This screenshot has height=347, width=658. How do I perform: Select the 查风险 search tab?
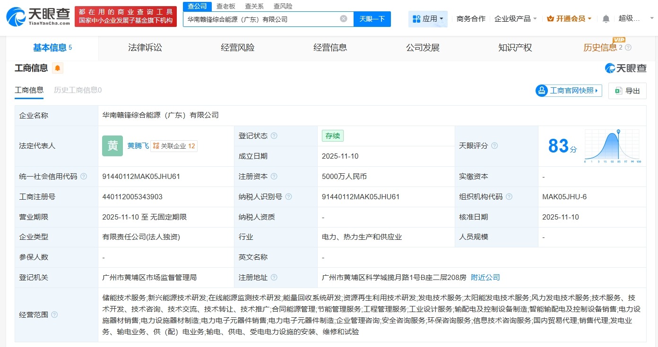283,6
